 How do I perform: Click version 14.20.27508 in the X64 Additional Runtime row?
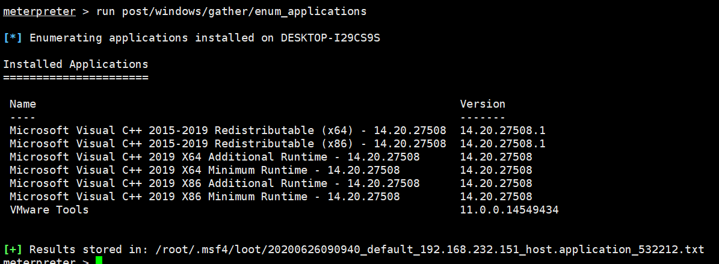[x=496, y=157]
